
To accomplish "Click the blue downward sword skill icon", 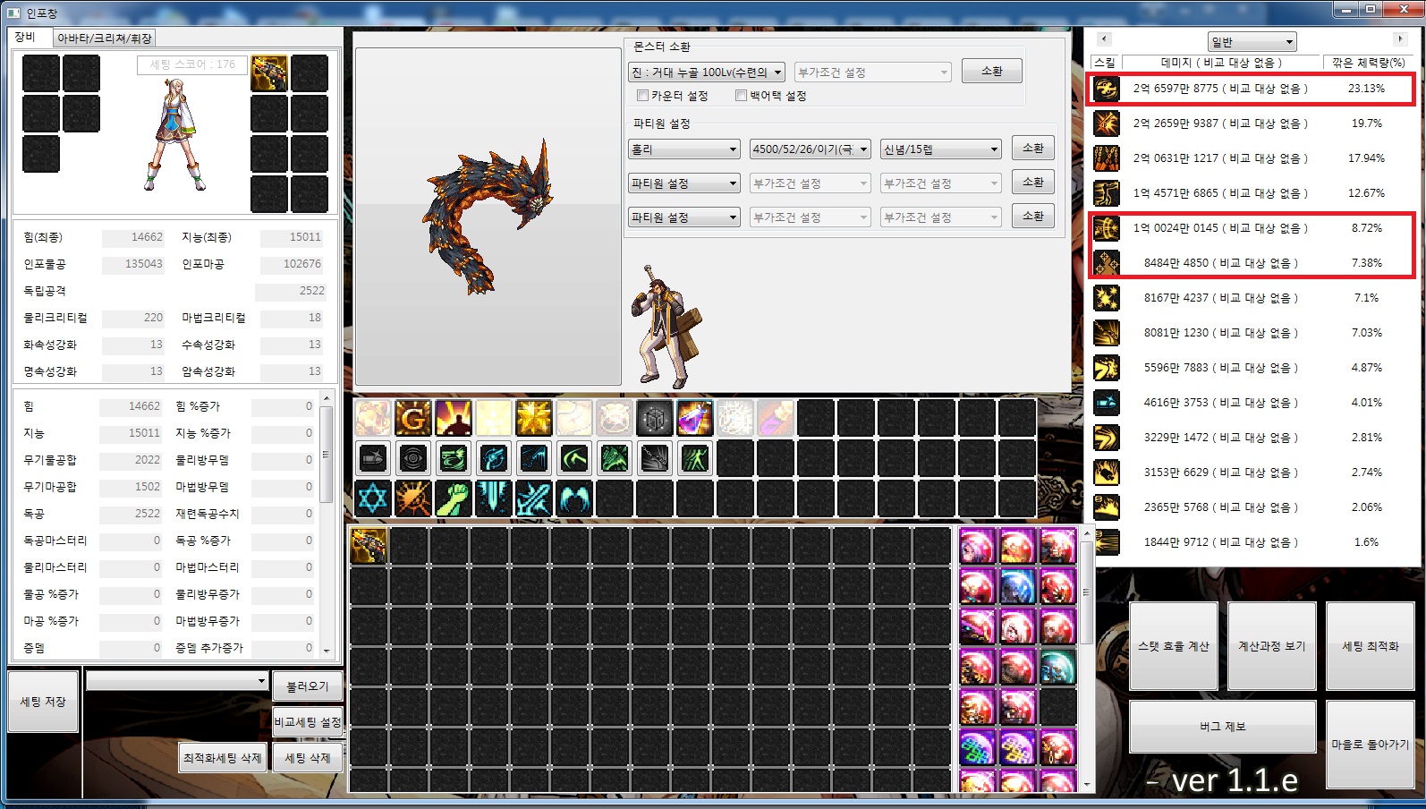I will tap(494, 498).
